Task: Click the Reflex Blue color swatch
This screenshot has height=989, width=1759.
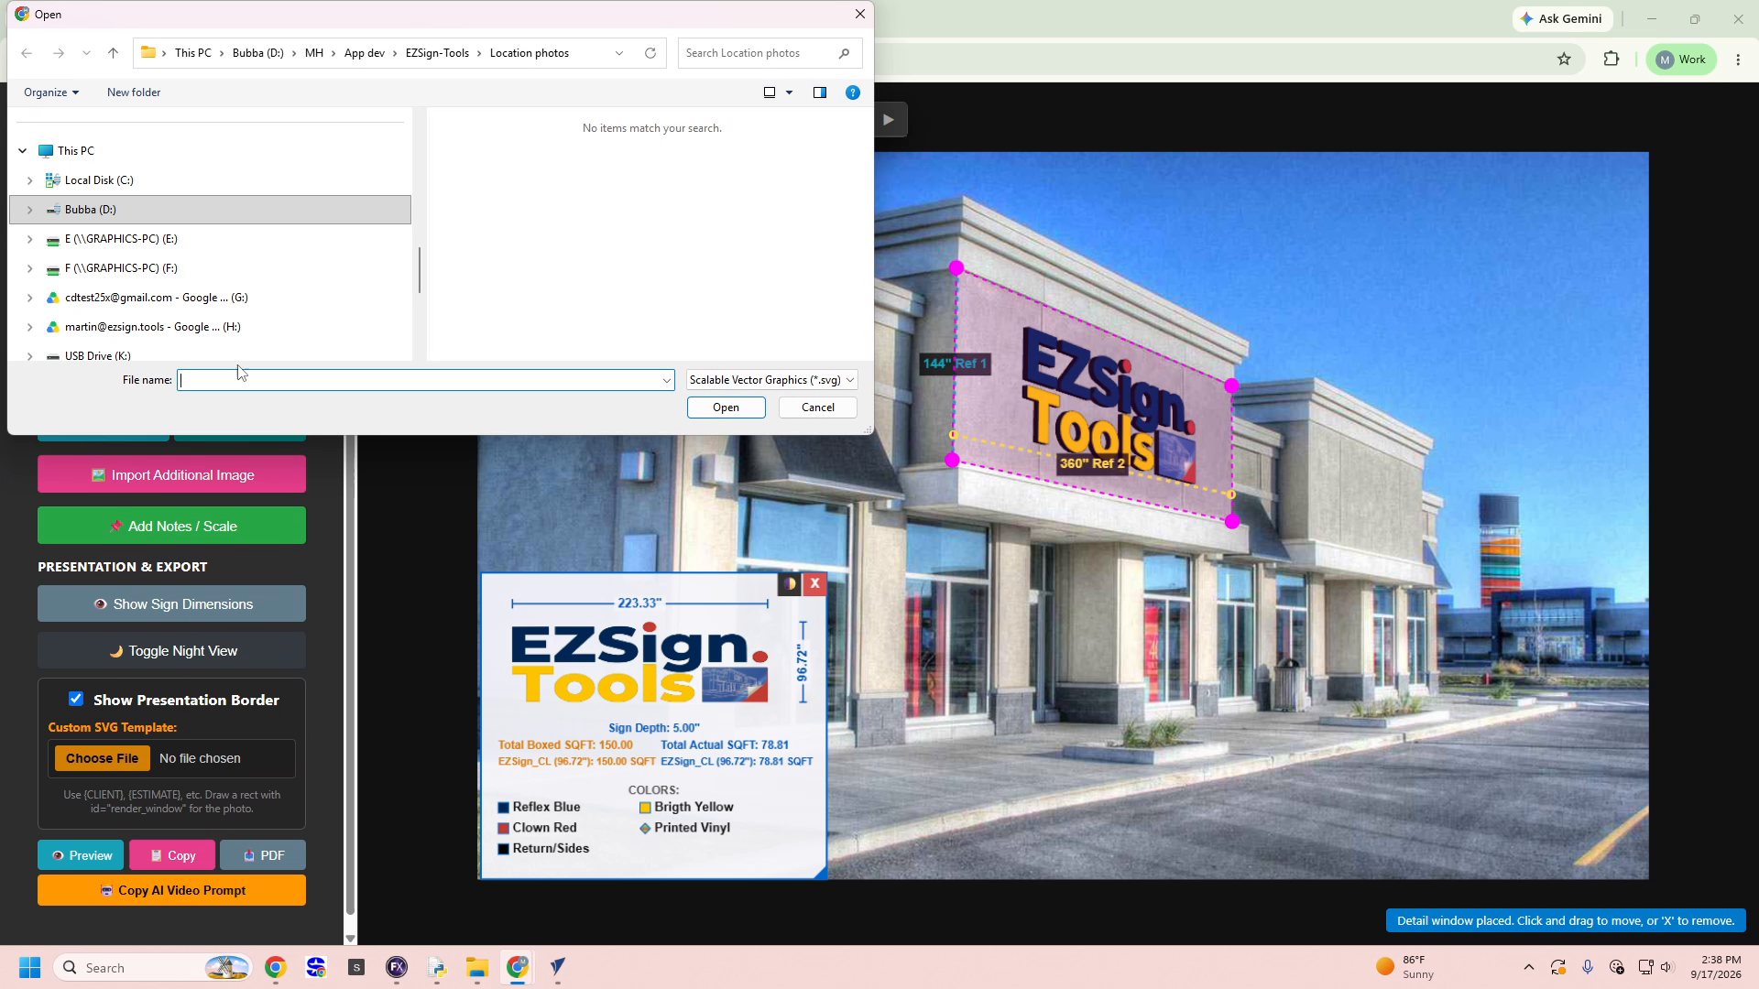Action: (x=503, y=808)
